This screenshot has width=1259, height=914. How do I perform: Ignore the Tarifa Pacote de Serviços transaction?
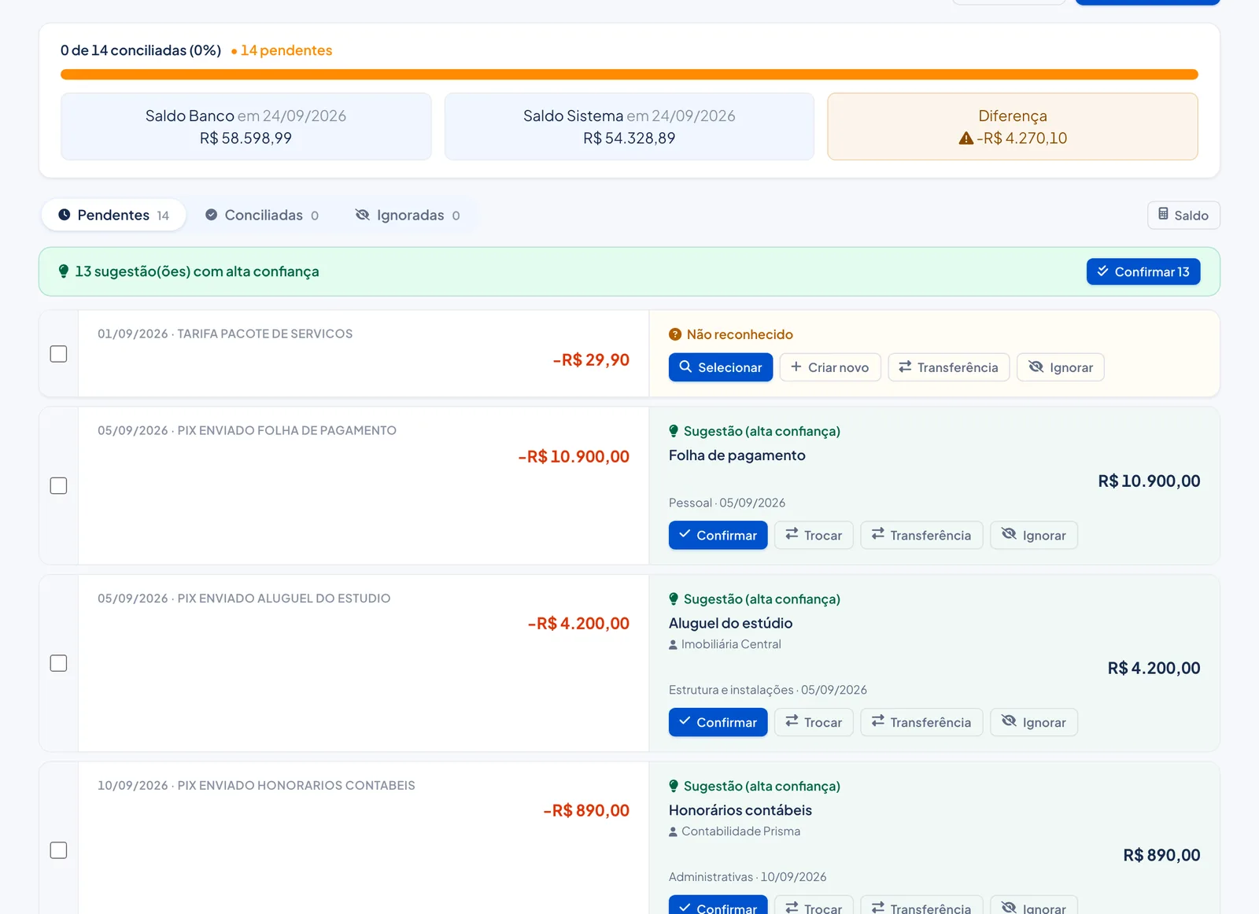pyautogui.click(x=1060, y=367)
